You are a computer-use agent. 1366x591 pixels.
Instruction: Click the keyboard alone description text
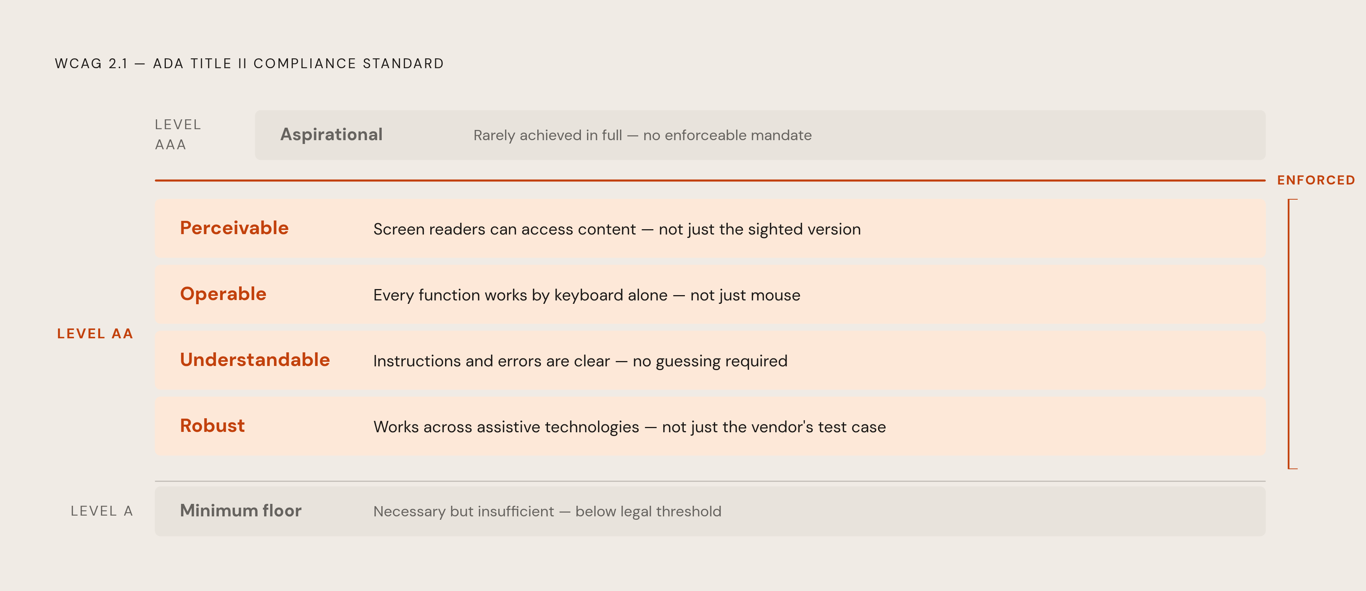click(x=587, y=295)
